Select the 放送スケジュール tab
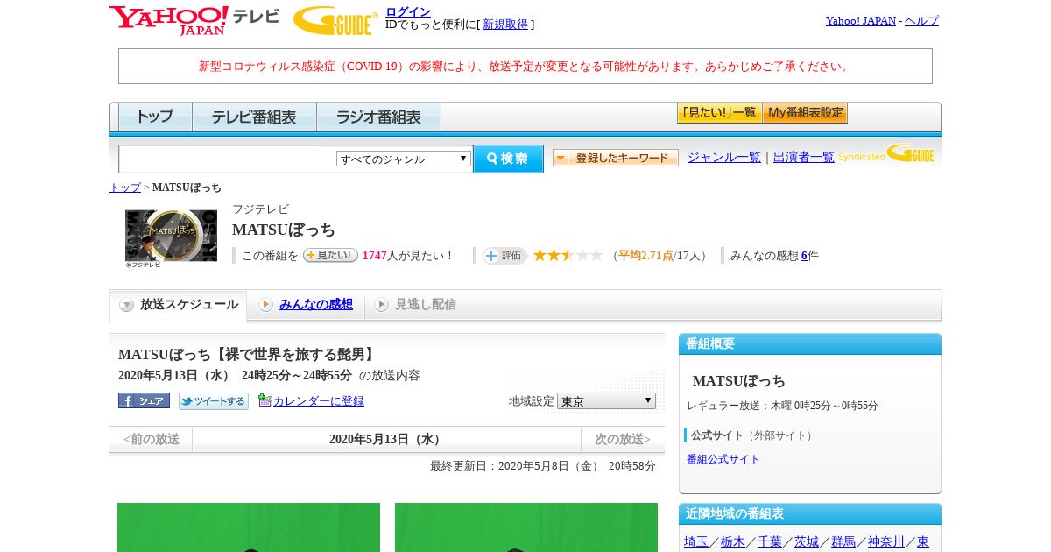This screenshot has width=1051, height=552. coord(179,305)
